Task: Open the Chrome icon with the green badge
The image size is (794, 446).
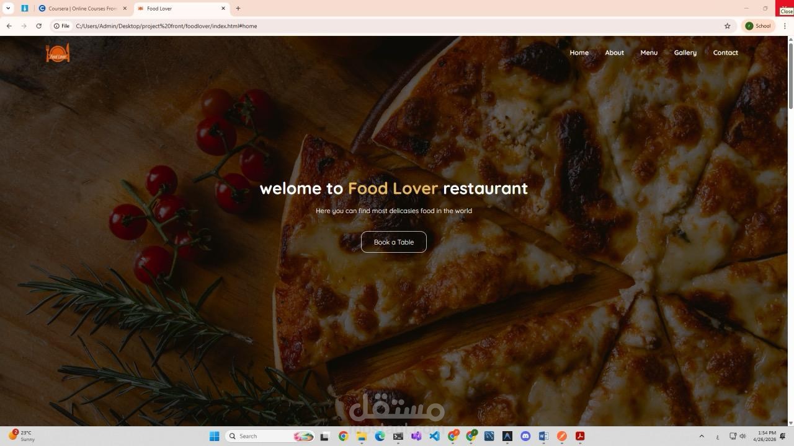Action: pyautogui.click(x=471, y=436)
